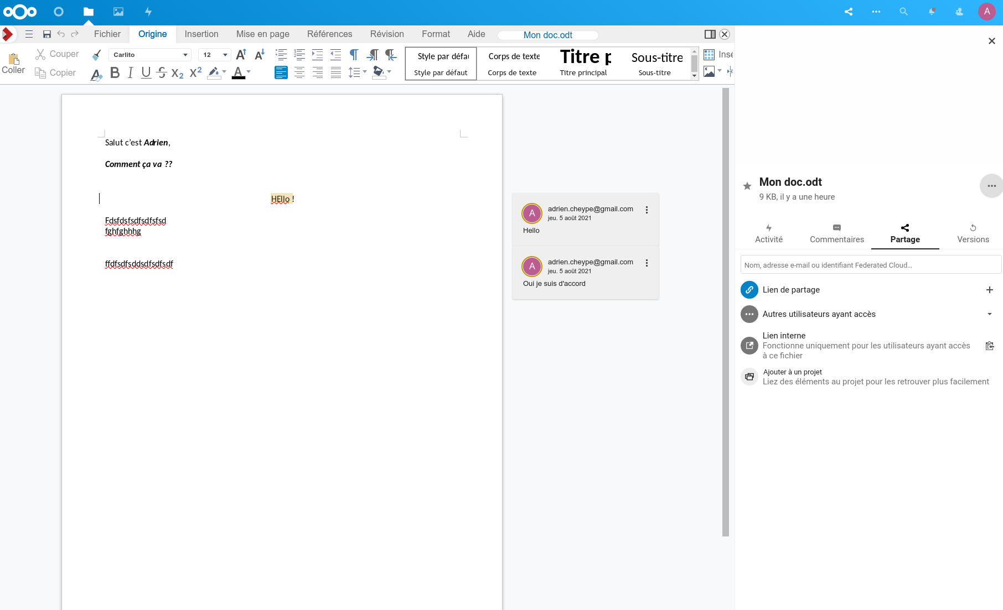Click the Coller paste button
The height and width of the screenshot is (610, 1003).
pos(13,64)
